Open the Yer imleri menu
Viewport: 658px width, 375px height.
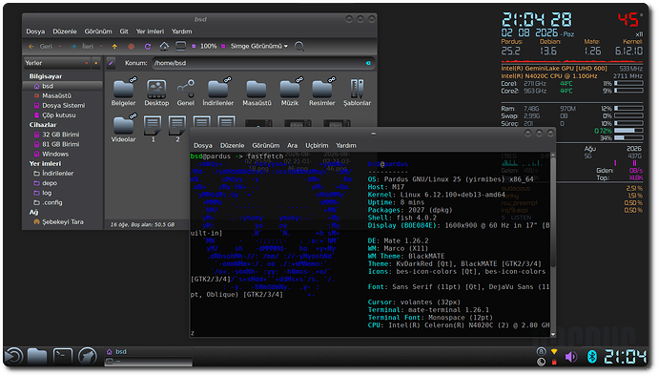click(150, 31)
